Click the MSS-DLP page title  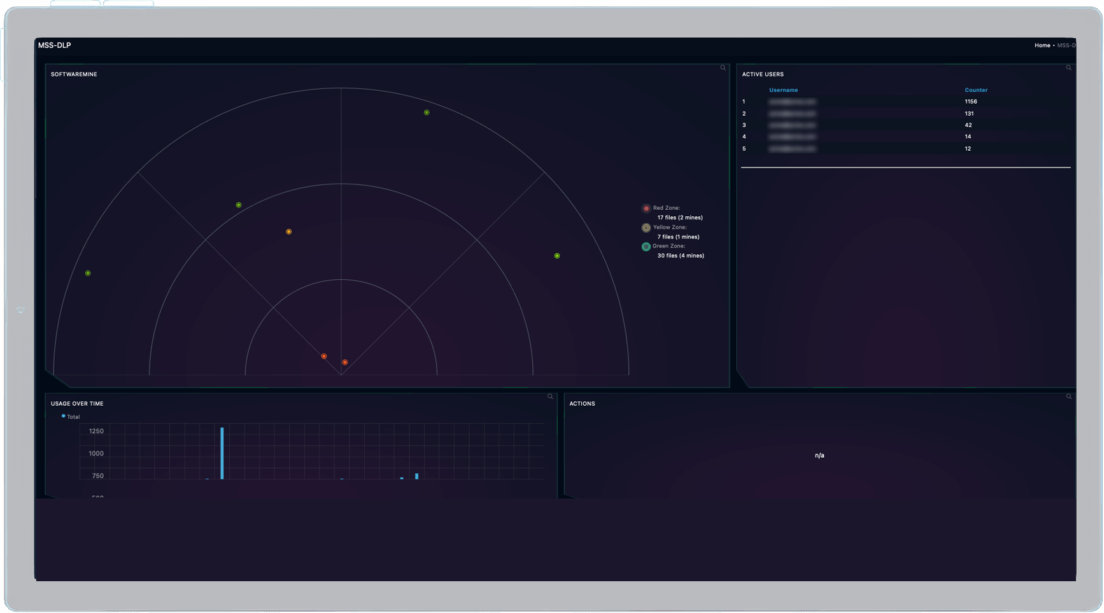tap(54, 45)
